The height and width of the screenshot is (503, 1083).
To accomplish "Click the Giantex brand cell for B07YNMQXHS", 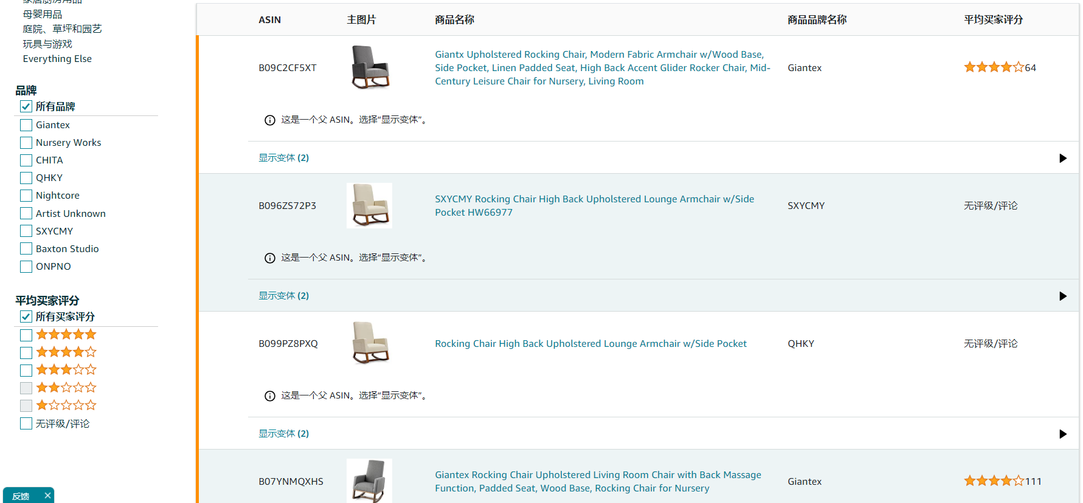I will 804,482.
